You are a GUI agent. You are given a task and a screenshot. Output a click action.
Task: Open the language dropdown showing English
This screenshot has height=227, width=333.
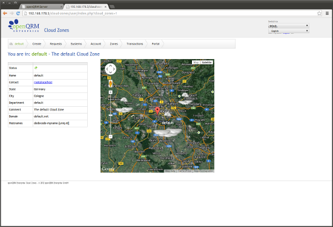288,31
